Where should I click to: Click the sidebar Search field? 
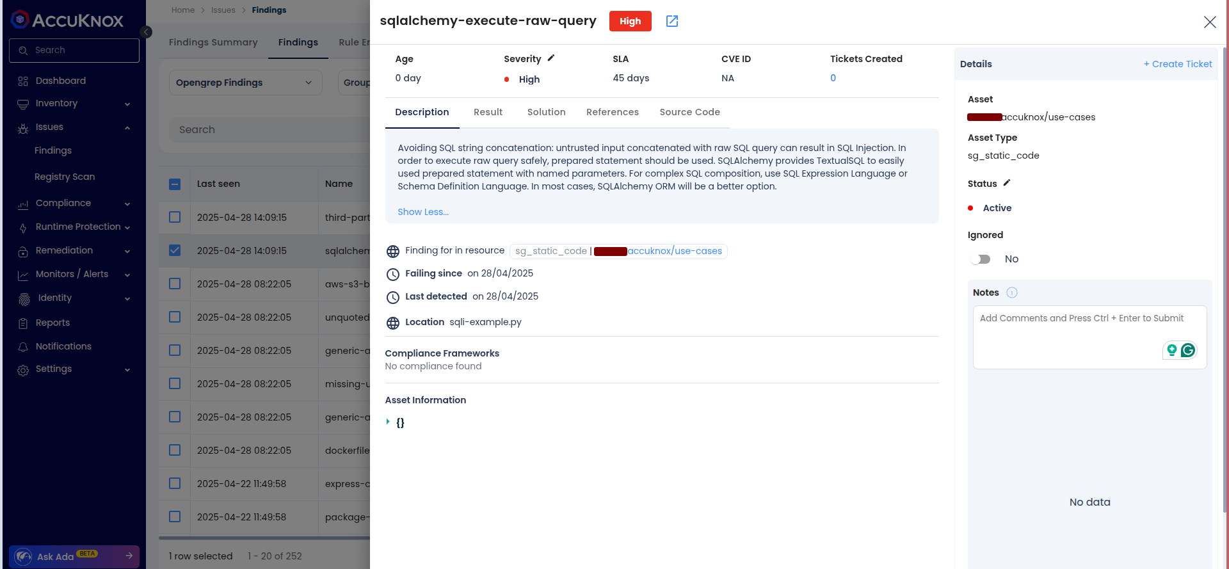[x=74, y=51]
